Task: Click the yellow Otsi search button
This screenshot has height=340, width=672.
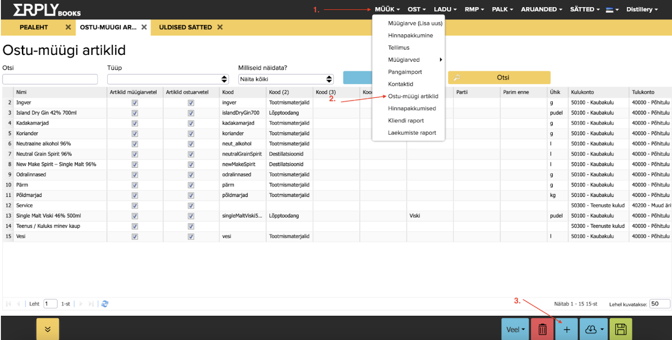Action: [x=499, y=78]
